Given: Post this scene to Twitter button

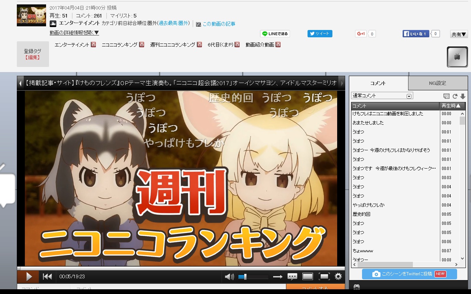Looking at the screenshot, I should coord(410,274).
